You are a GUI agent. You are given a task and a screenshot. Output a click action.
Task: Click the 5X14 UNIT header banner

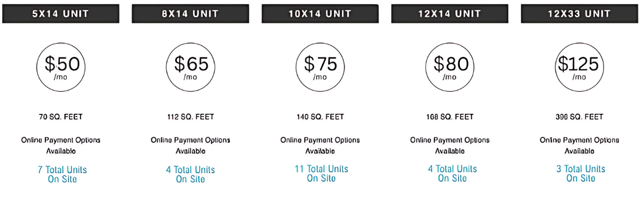[60, 14]
